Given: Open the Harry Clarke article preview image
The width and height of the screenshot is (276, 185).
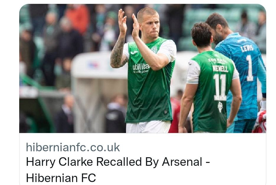Looking at the screenshot, I should (143, 68).
